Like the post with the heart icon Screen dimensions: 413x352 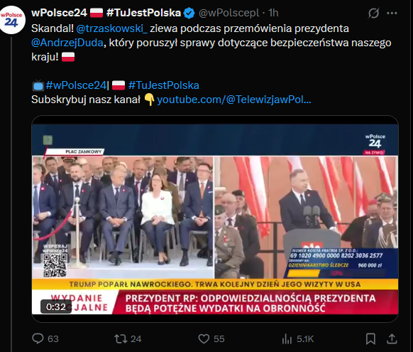click(204, 338)
